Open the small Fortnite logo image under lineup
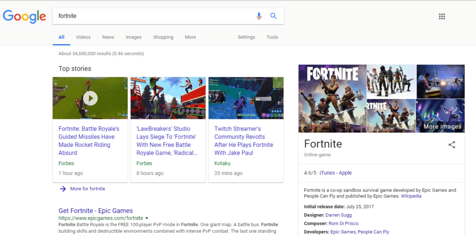The image size is (476, 236). (391, 116)
